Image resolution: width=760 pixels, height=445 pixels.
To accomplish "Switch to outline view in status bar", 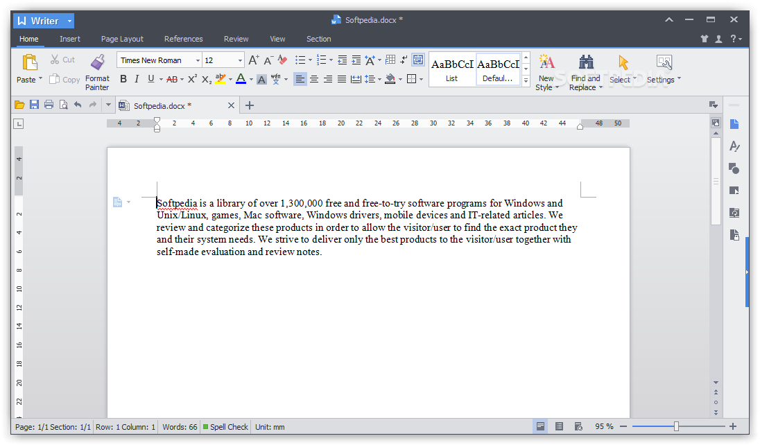I will click(559, 426).
